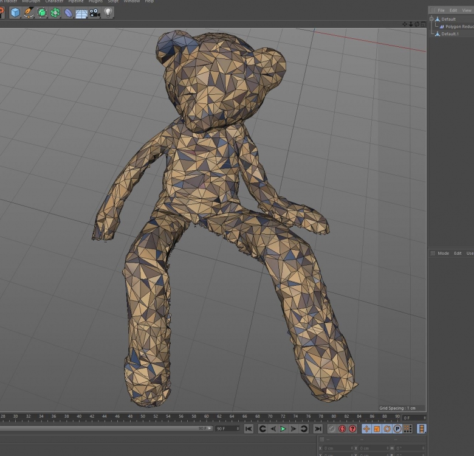474x456 pixels.
Task: Click frame 60 on the timeline ruler
Action: point(207,416)
